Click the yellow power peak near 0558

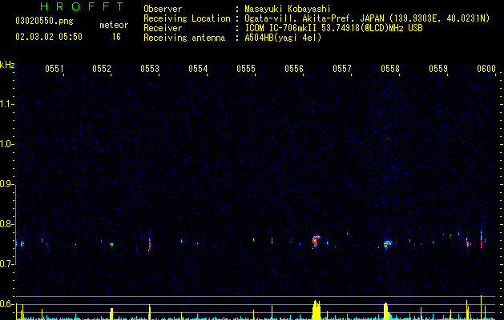point(386,311)
